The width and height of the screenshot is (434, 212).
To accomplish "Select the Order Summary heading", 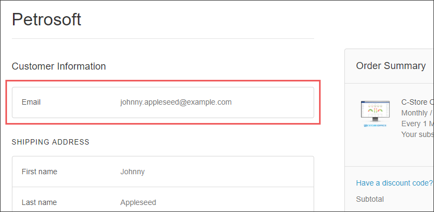I will (x=391, y=66).
